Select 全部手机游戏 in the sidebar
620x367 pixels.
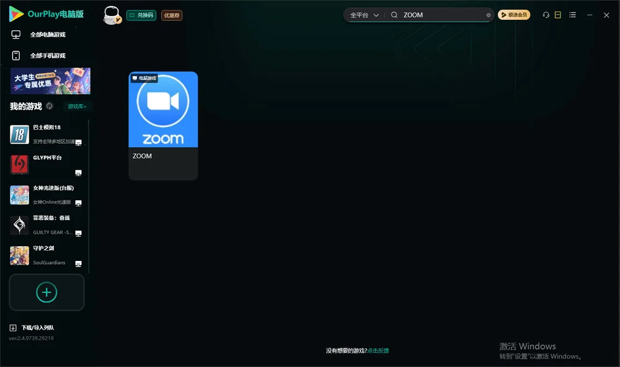pos(48,55)
